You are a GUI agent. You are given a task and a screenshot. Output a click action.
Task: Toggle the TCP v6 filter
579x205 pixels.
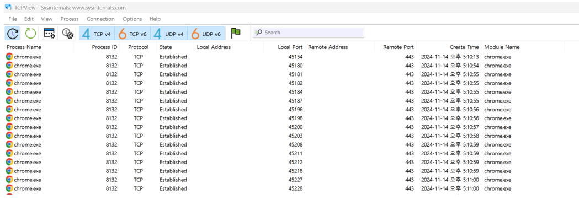133,34
